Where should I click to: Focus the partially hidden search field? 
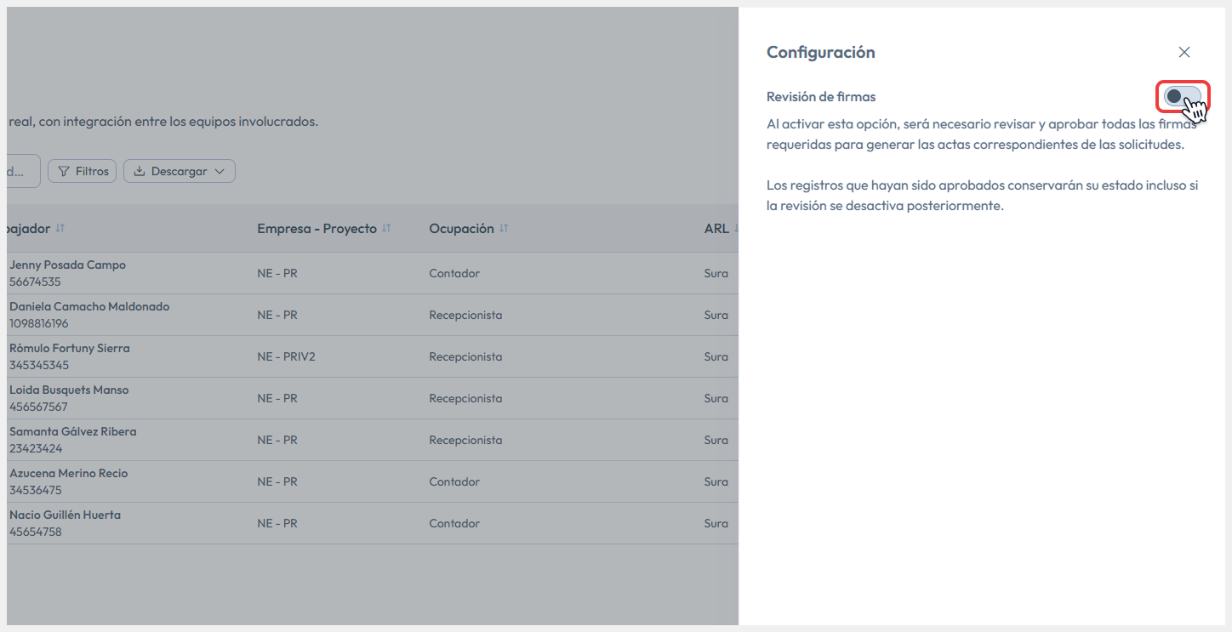(21, 171)
